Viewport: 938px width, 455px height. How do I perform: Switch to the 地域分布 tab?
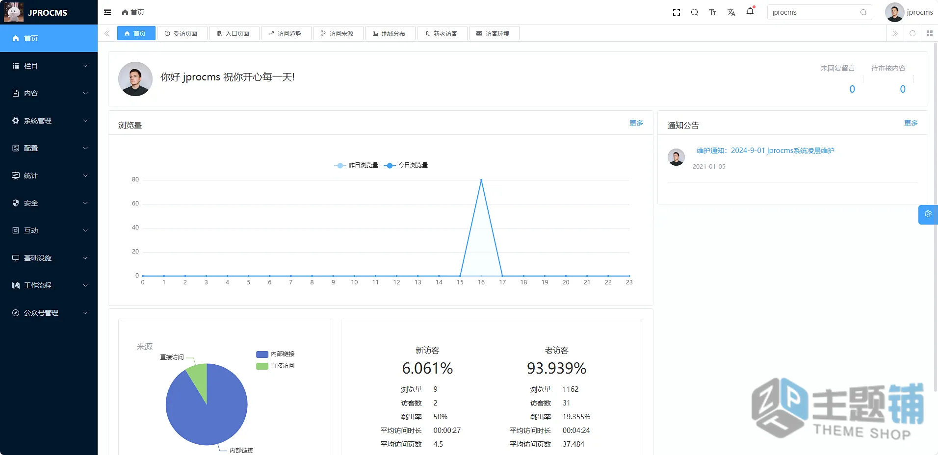[x=389, y=33]
